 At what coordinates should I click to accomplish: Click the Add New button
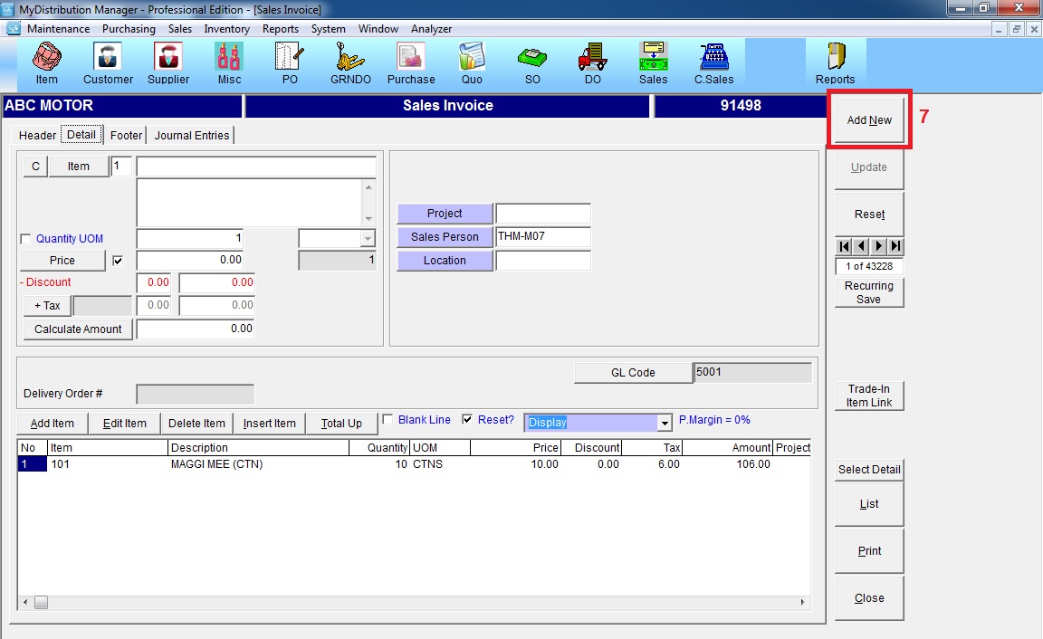(x=869, y=120)
